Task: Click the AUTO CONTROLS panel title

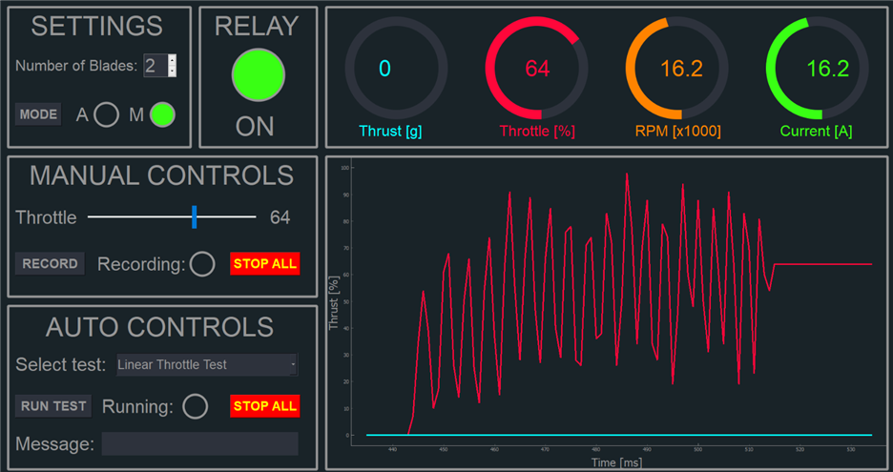Action: click(160, 327)
